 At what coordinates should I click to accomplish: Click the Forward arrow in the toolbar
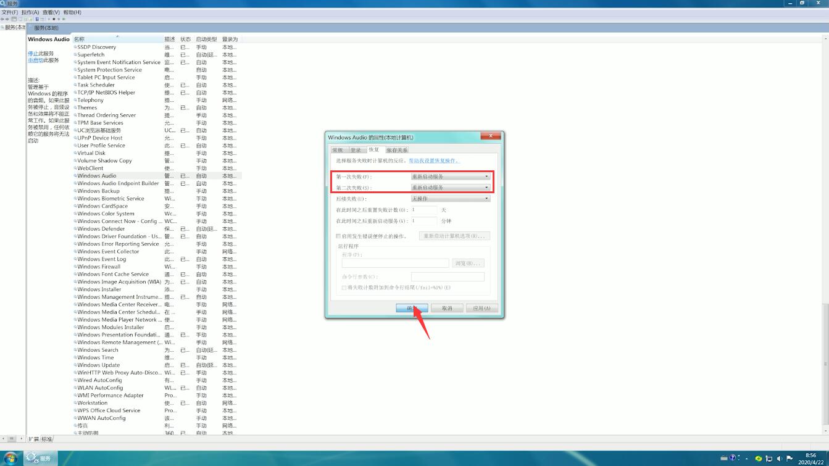8,19
